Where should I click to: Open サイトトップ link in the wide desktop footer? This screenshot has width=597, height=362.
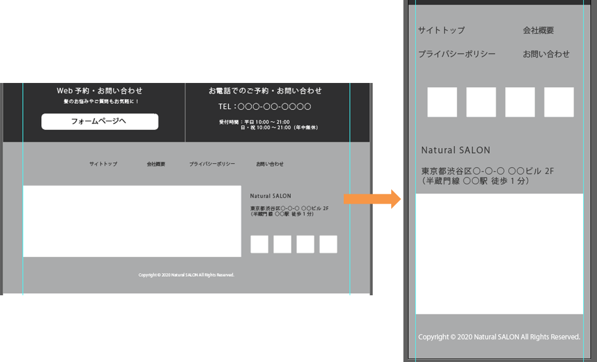pos(103,164)
